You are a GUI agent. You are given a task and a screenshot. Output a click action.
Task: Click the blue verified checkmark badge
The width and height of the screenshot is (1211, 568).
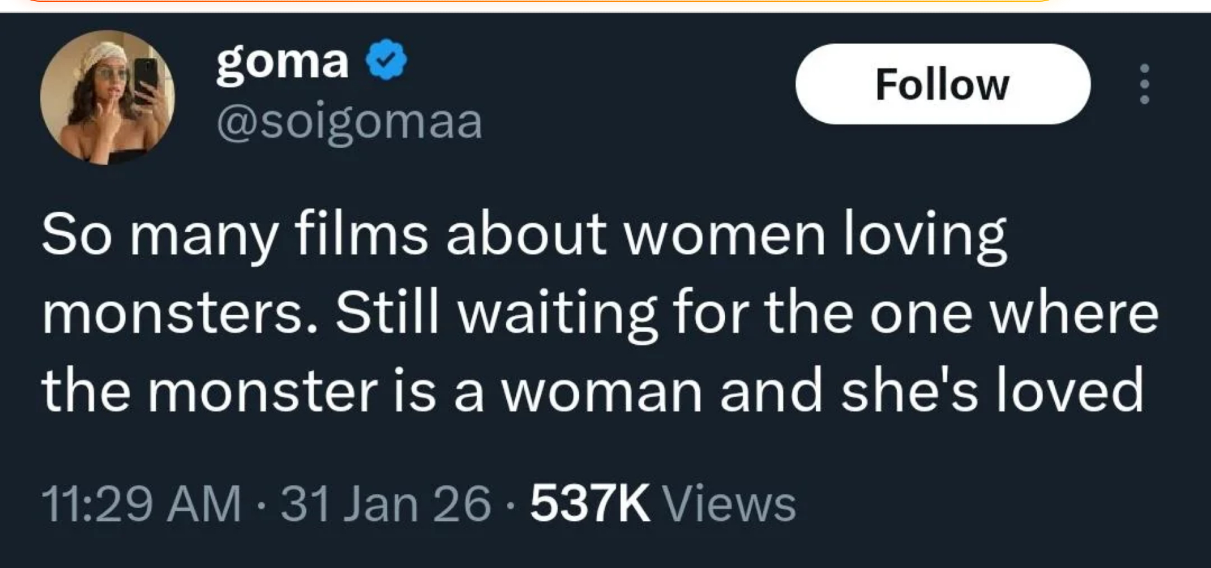pos(387,59)
